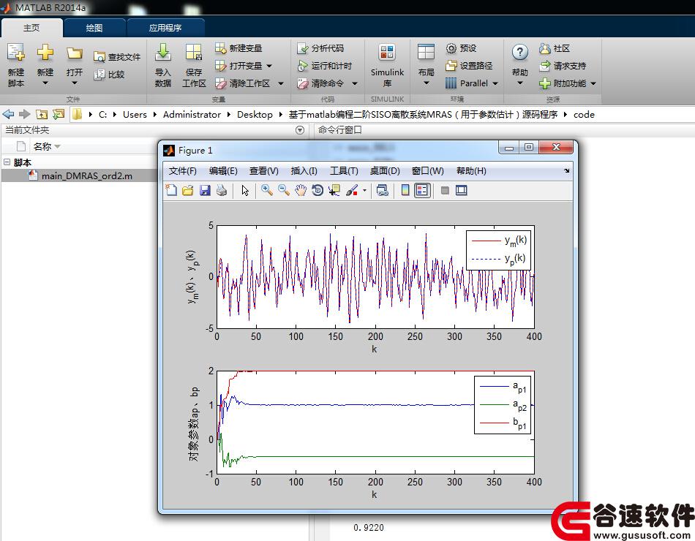The image size is (695, 541).
Task: Click the Link Plot icon in Figure 1
Action: 382,191
